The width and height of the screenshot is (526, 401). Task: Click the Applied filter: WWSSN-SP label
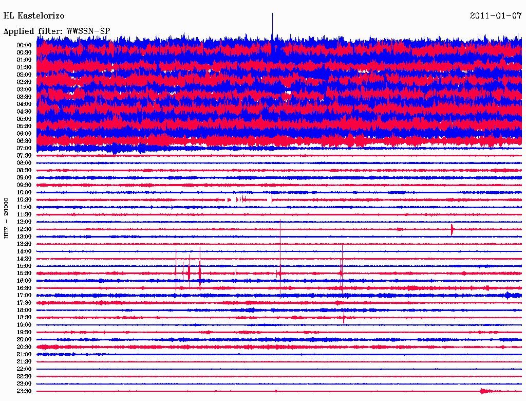(x=57, y=31)
